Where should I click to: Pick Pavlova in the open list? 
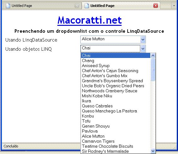[x=116, y=131]
